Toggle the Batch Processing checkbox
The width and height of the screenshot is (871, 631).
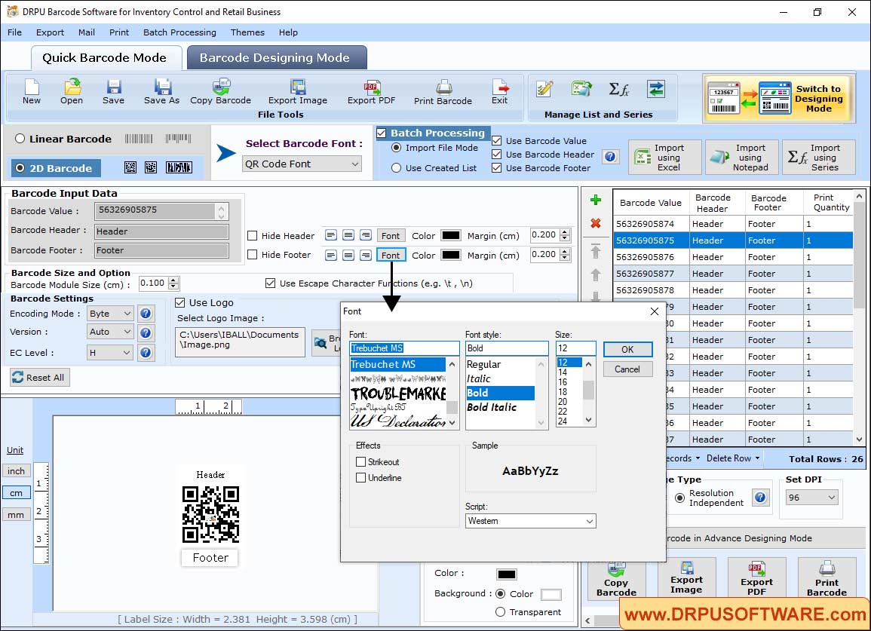tap(381, 133)
